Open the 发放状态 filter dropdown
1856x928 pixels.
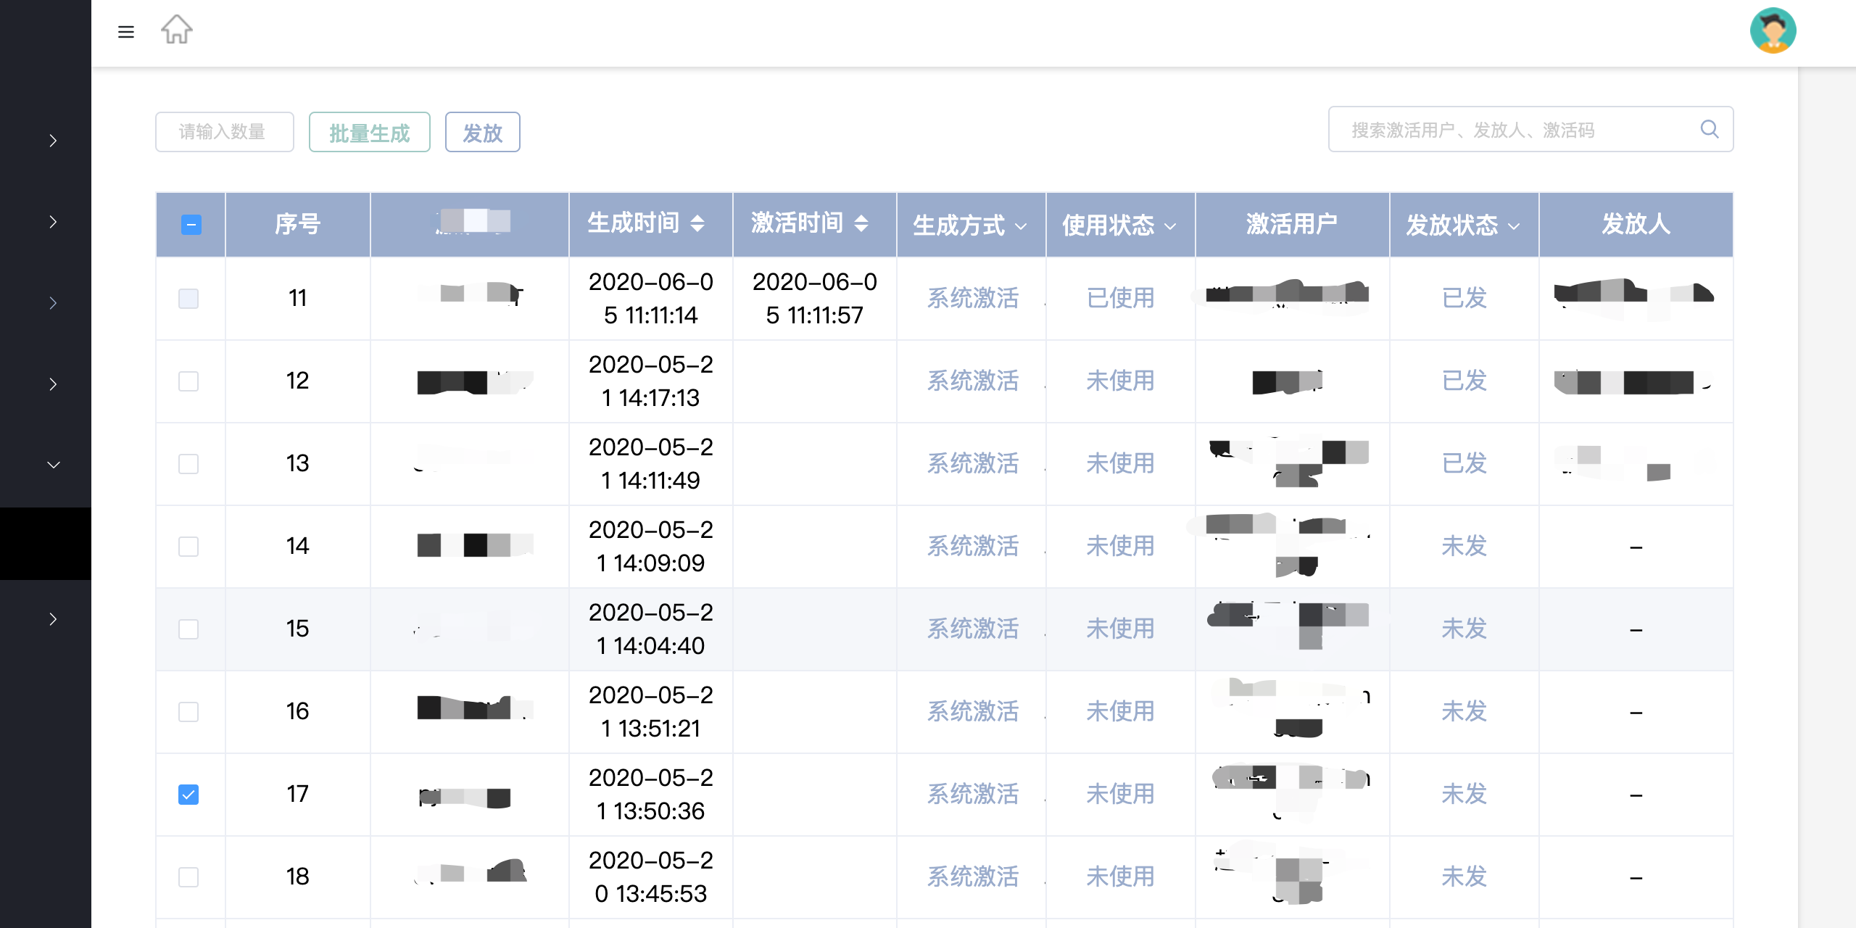(x=1515, y=227)
